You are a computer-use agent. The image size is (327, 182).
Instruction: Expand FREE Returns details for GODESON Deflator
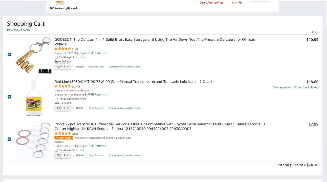[97, 53]
